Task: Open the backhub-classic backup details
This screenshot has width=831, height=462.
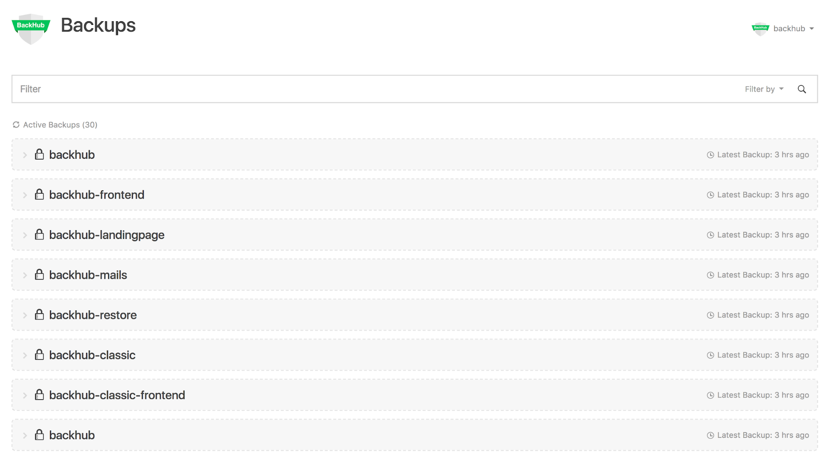Action: [92, 354]
